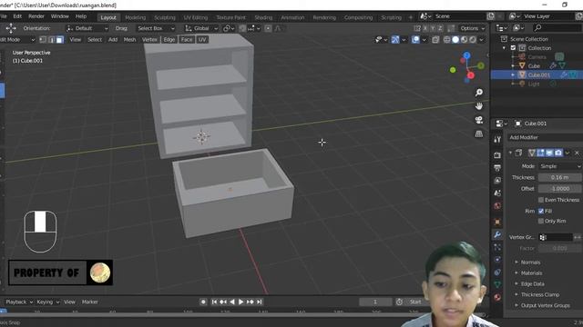Uncheck the Rim Fill checkbox

tap(541, 211)
